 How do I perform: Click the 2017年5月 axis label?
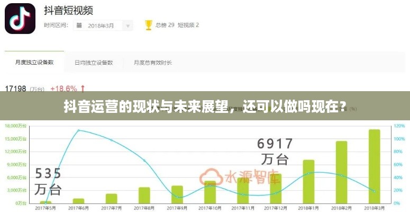(45, 208)
